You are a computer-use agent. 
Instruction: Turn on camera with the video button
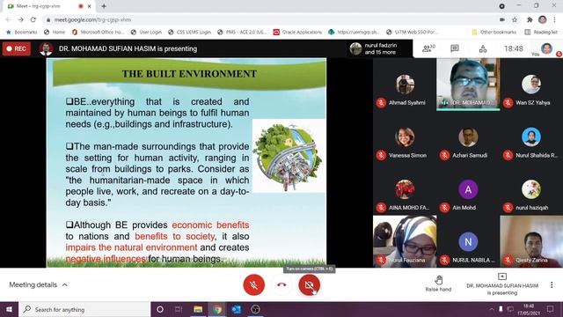click(x=309, y=285)
